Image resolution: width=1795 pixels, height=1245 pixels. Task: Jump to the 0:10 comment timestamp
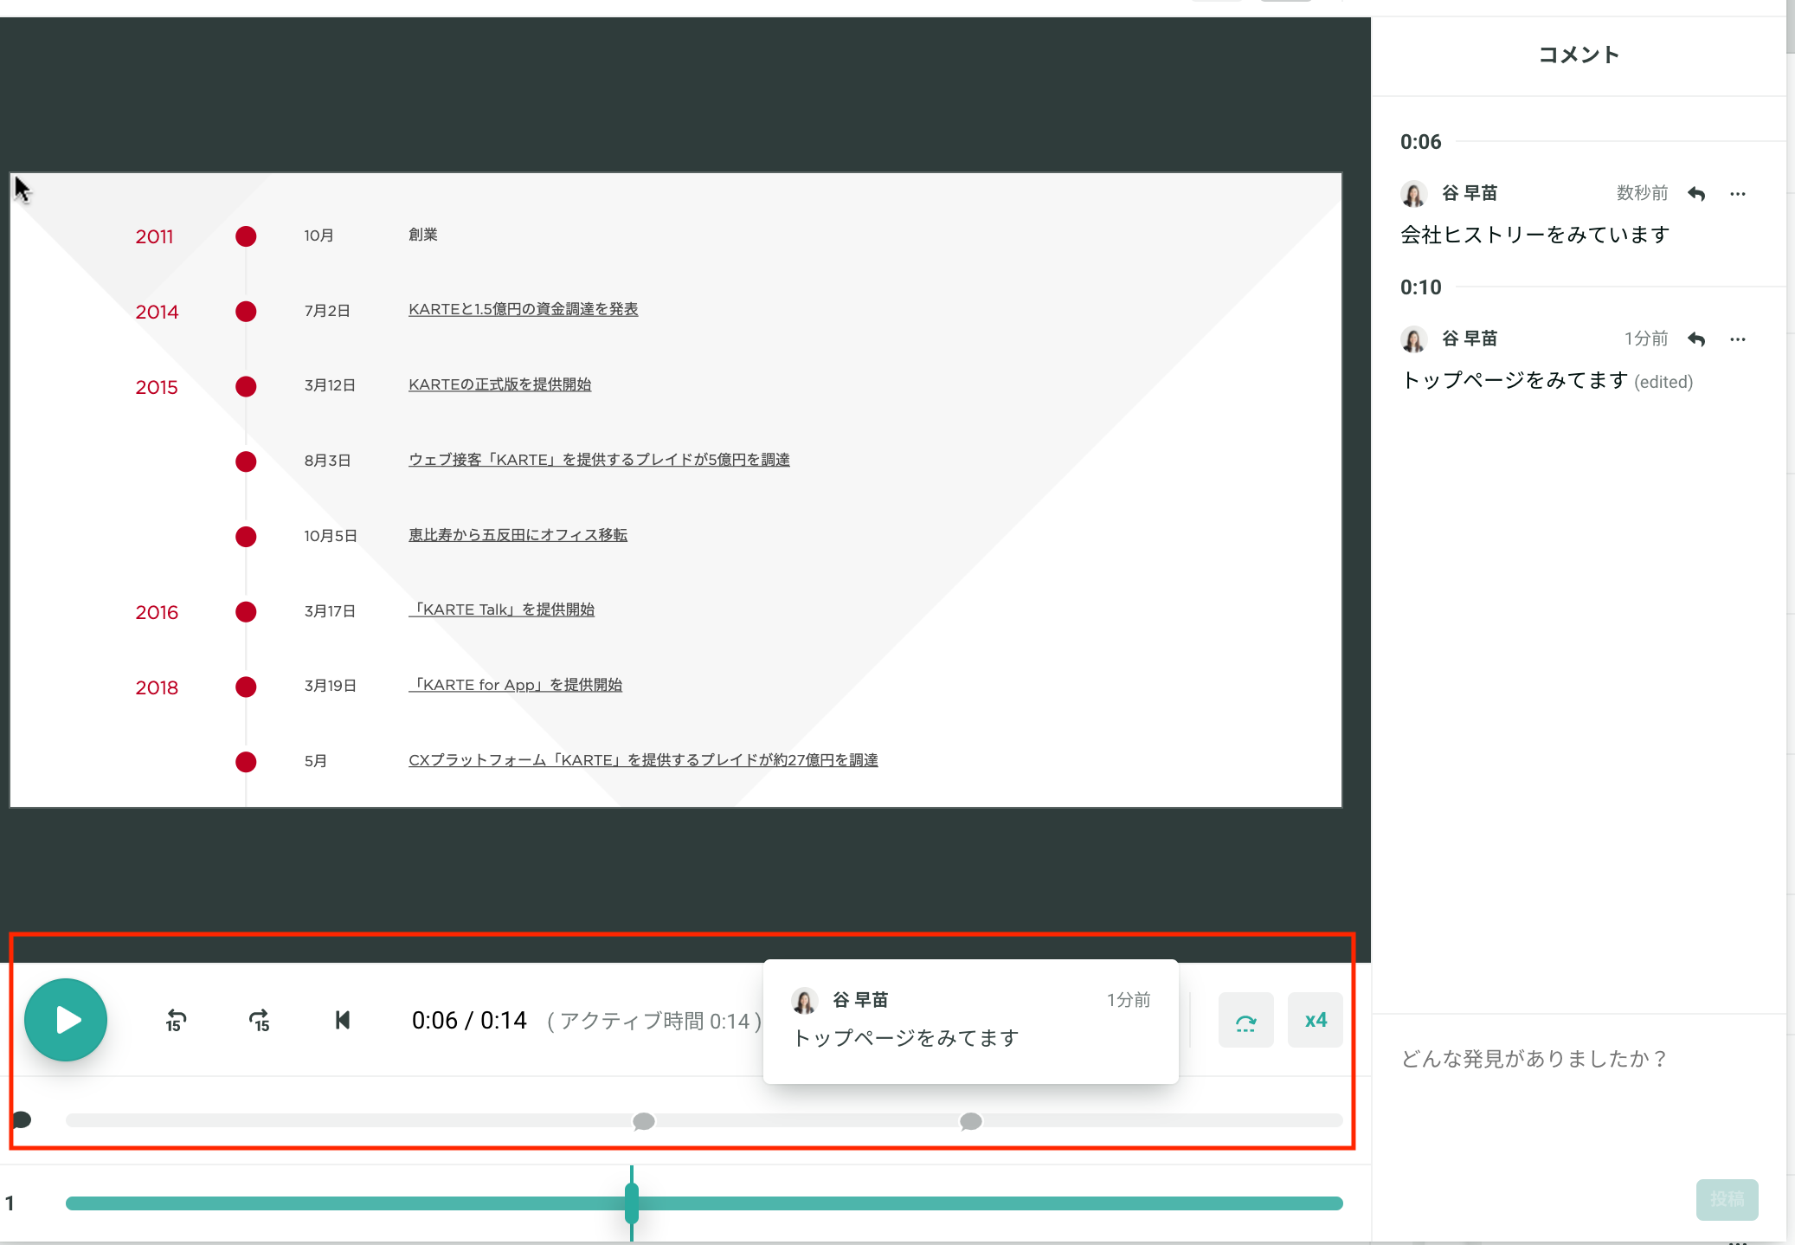(1421, 287)
